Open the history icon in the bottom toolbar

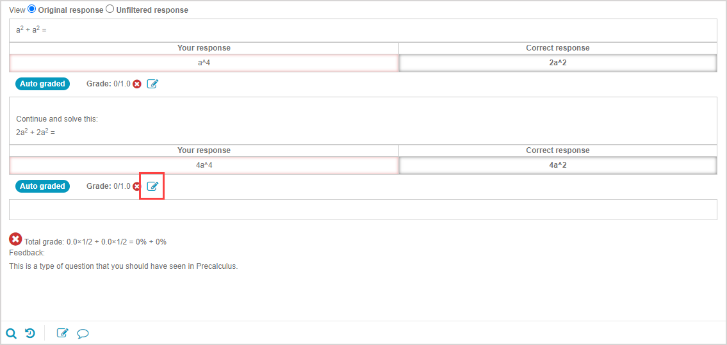30,333
